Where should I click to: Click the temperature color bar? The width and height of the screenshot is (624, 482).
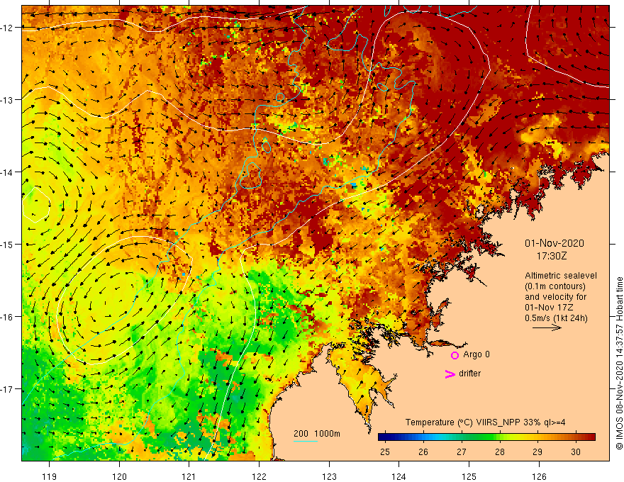coord(486,437)
